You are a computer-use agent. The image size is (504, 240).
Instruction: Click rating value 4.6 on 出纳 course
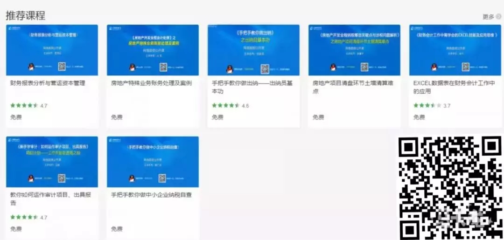point(245,106)
